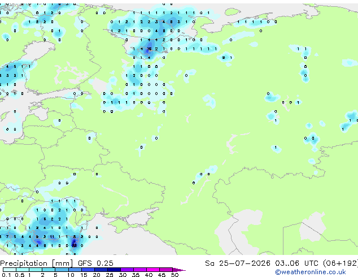Click the legend label '40'
Viewport: 358px width, 277px height.
point(149,275)
